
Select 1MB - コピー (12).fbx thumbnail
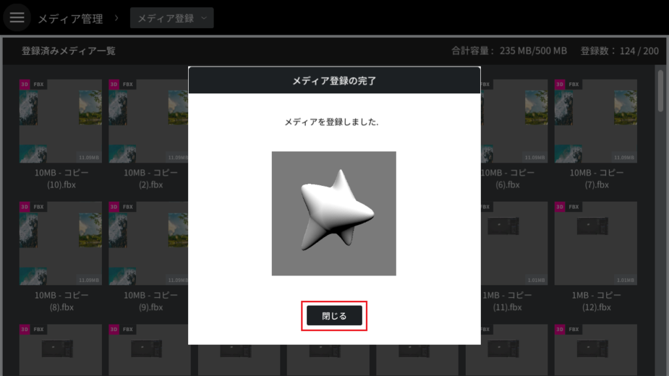coord(596,243)
